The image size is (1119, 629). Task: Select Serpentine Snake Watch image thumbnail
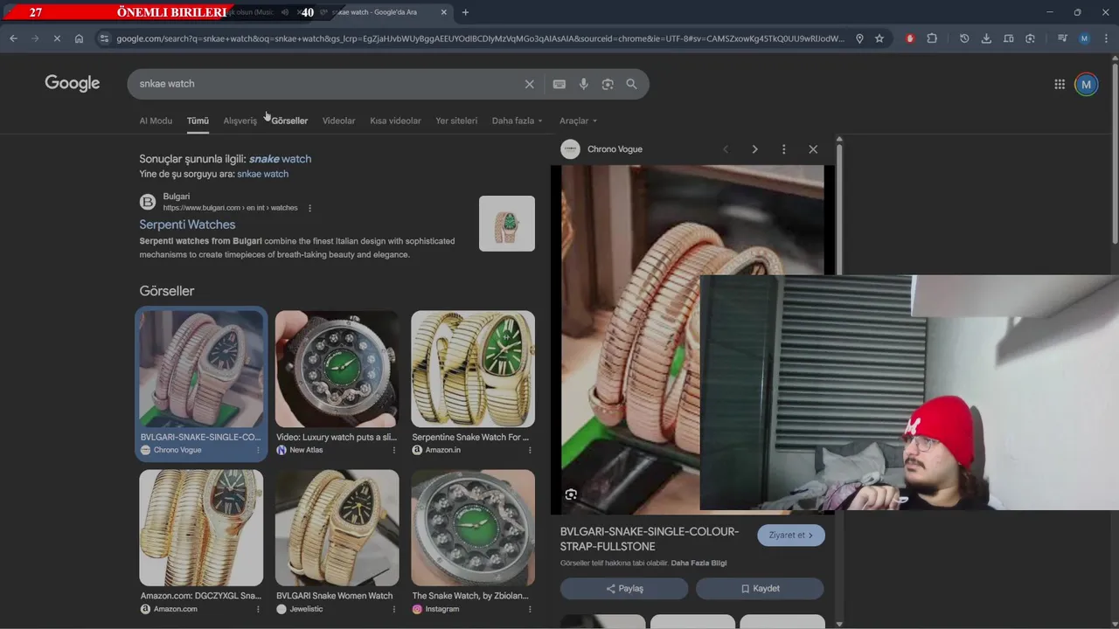(x=473, y=370)
